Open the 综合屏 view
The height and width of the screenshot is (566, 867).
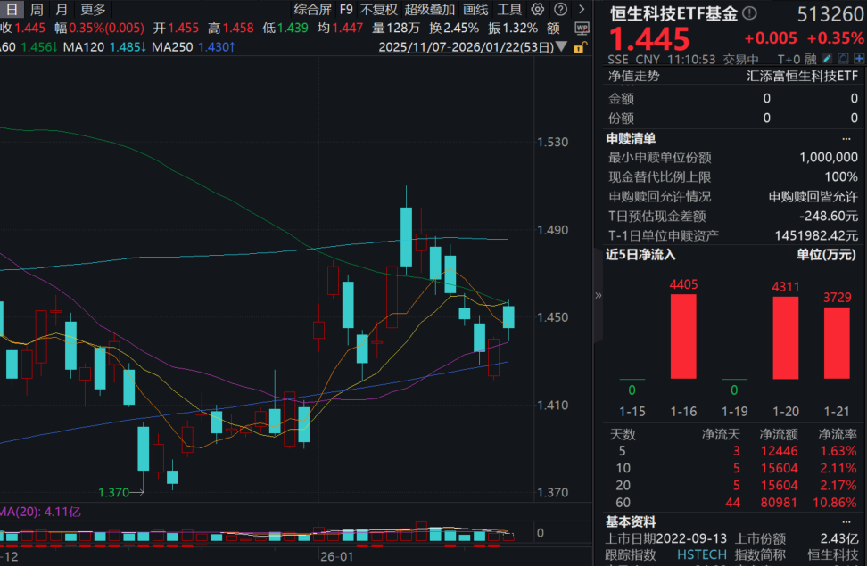tap(312, 10)
